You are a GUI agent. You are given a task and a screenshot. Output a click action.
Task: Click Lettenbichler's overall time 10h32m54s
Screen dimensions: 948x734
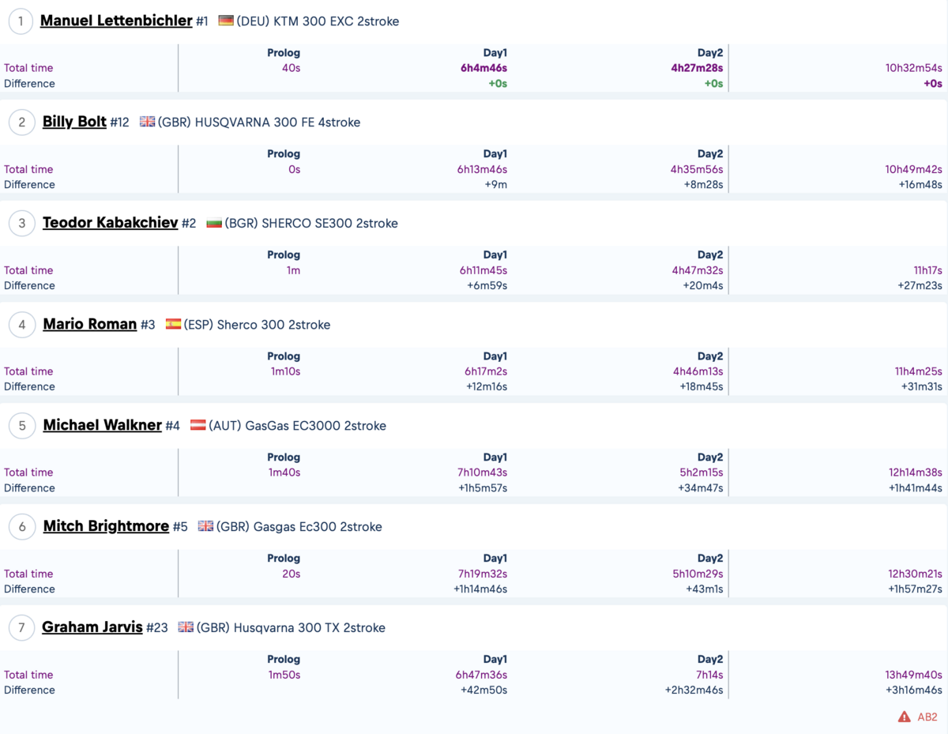[914, 68]
